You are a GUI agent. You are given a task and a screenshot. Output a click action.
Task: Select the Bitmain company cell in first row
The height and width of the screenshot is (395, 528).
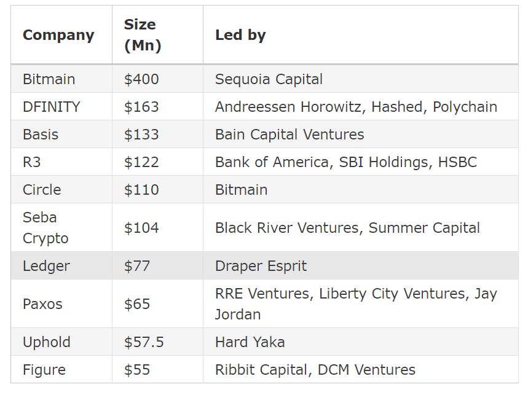[49, 79]
